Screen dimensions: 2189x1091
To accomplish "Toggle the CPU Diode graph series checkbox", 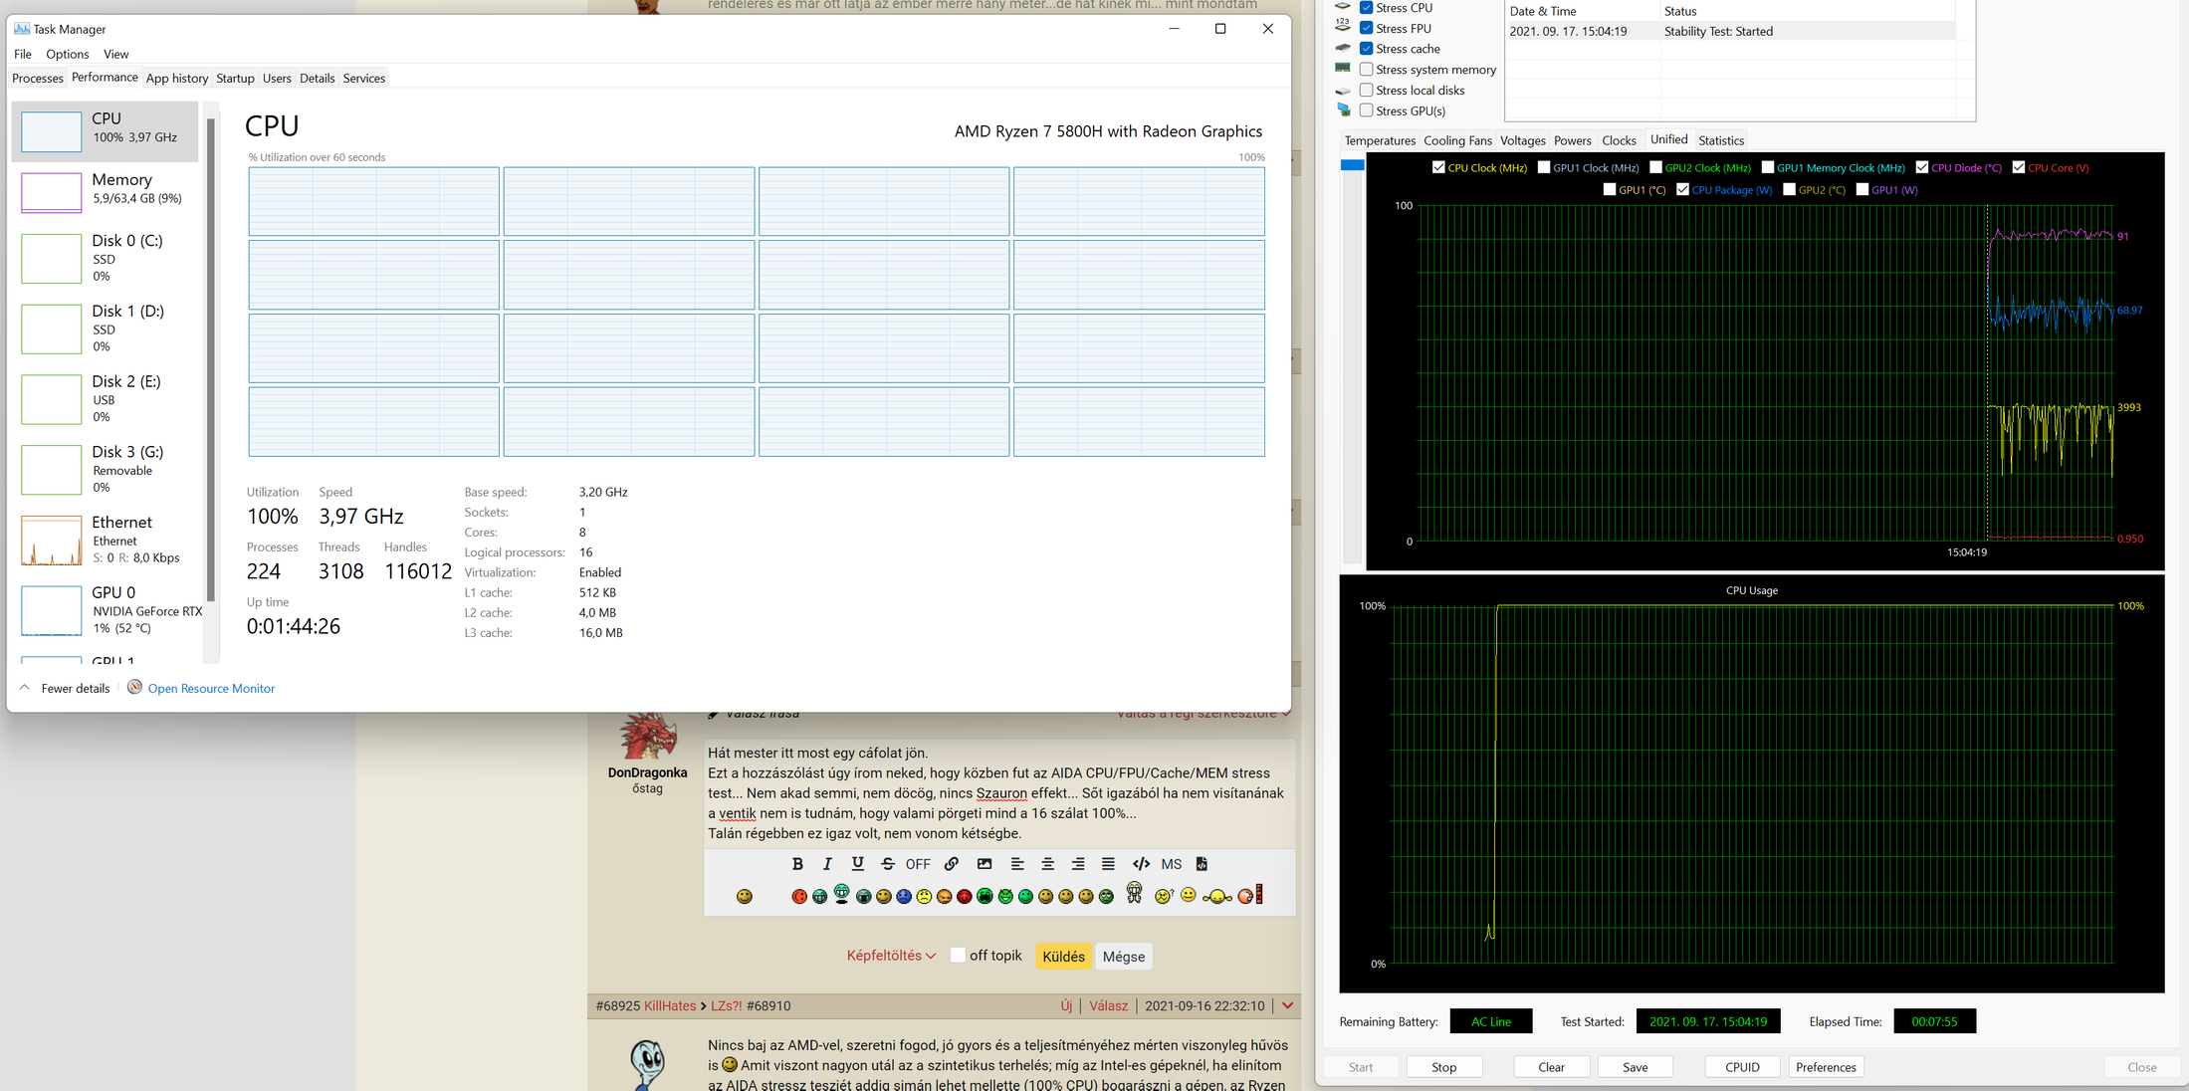I will tap(1921, 167).
